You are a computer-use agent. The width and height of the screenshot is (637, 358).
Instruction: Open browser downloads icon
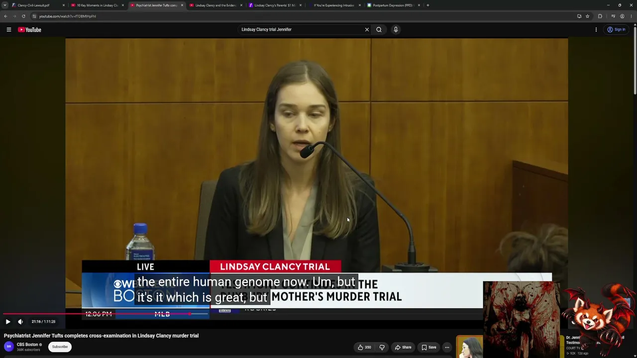(613, 16)
